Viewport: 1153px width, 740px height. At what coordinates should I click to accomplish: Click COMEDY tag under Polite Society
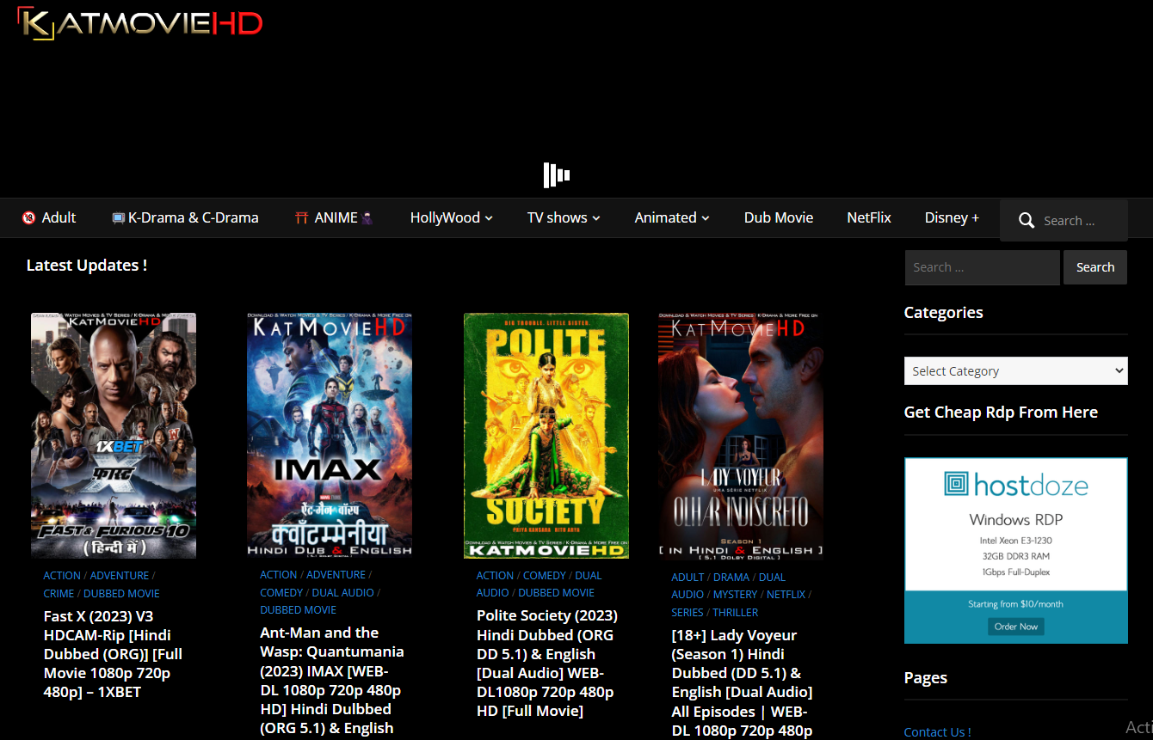(545, 576)
